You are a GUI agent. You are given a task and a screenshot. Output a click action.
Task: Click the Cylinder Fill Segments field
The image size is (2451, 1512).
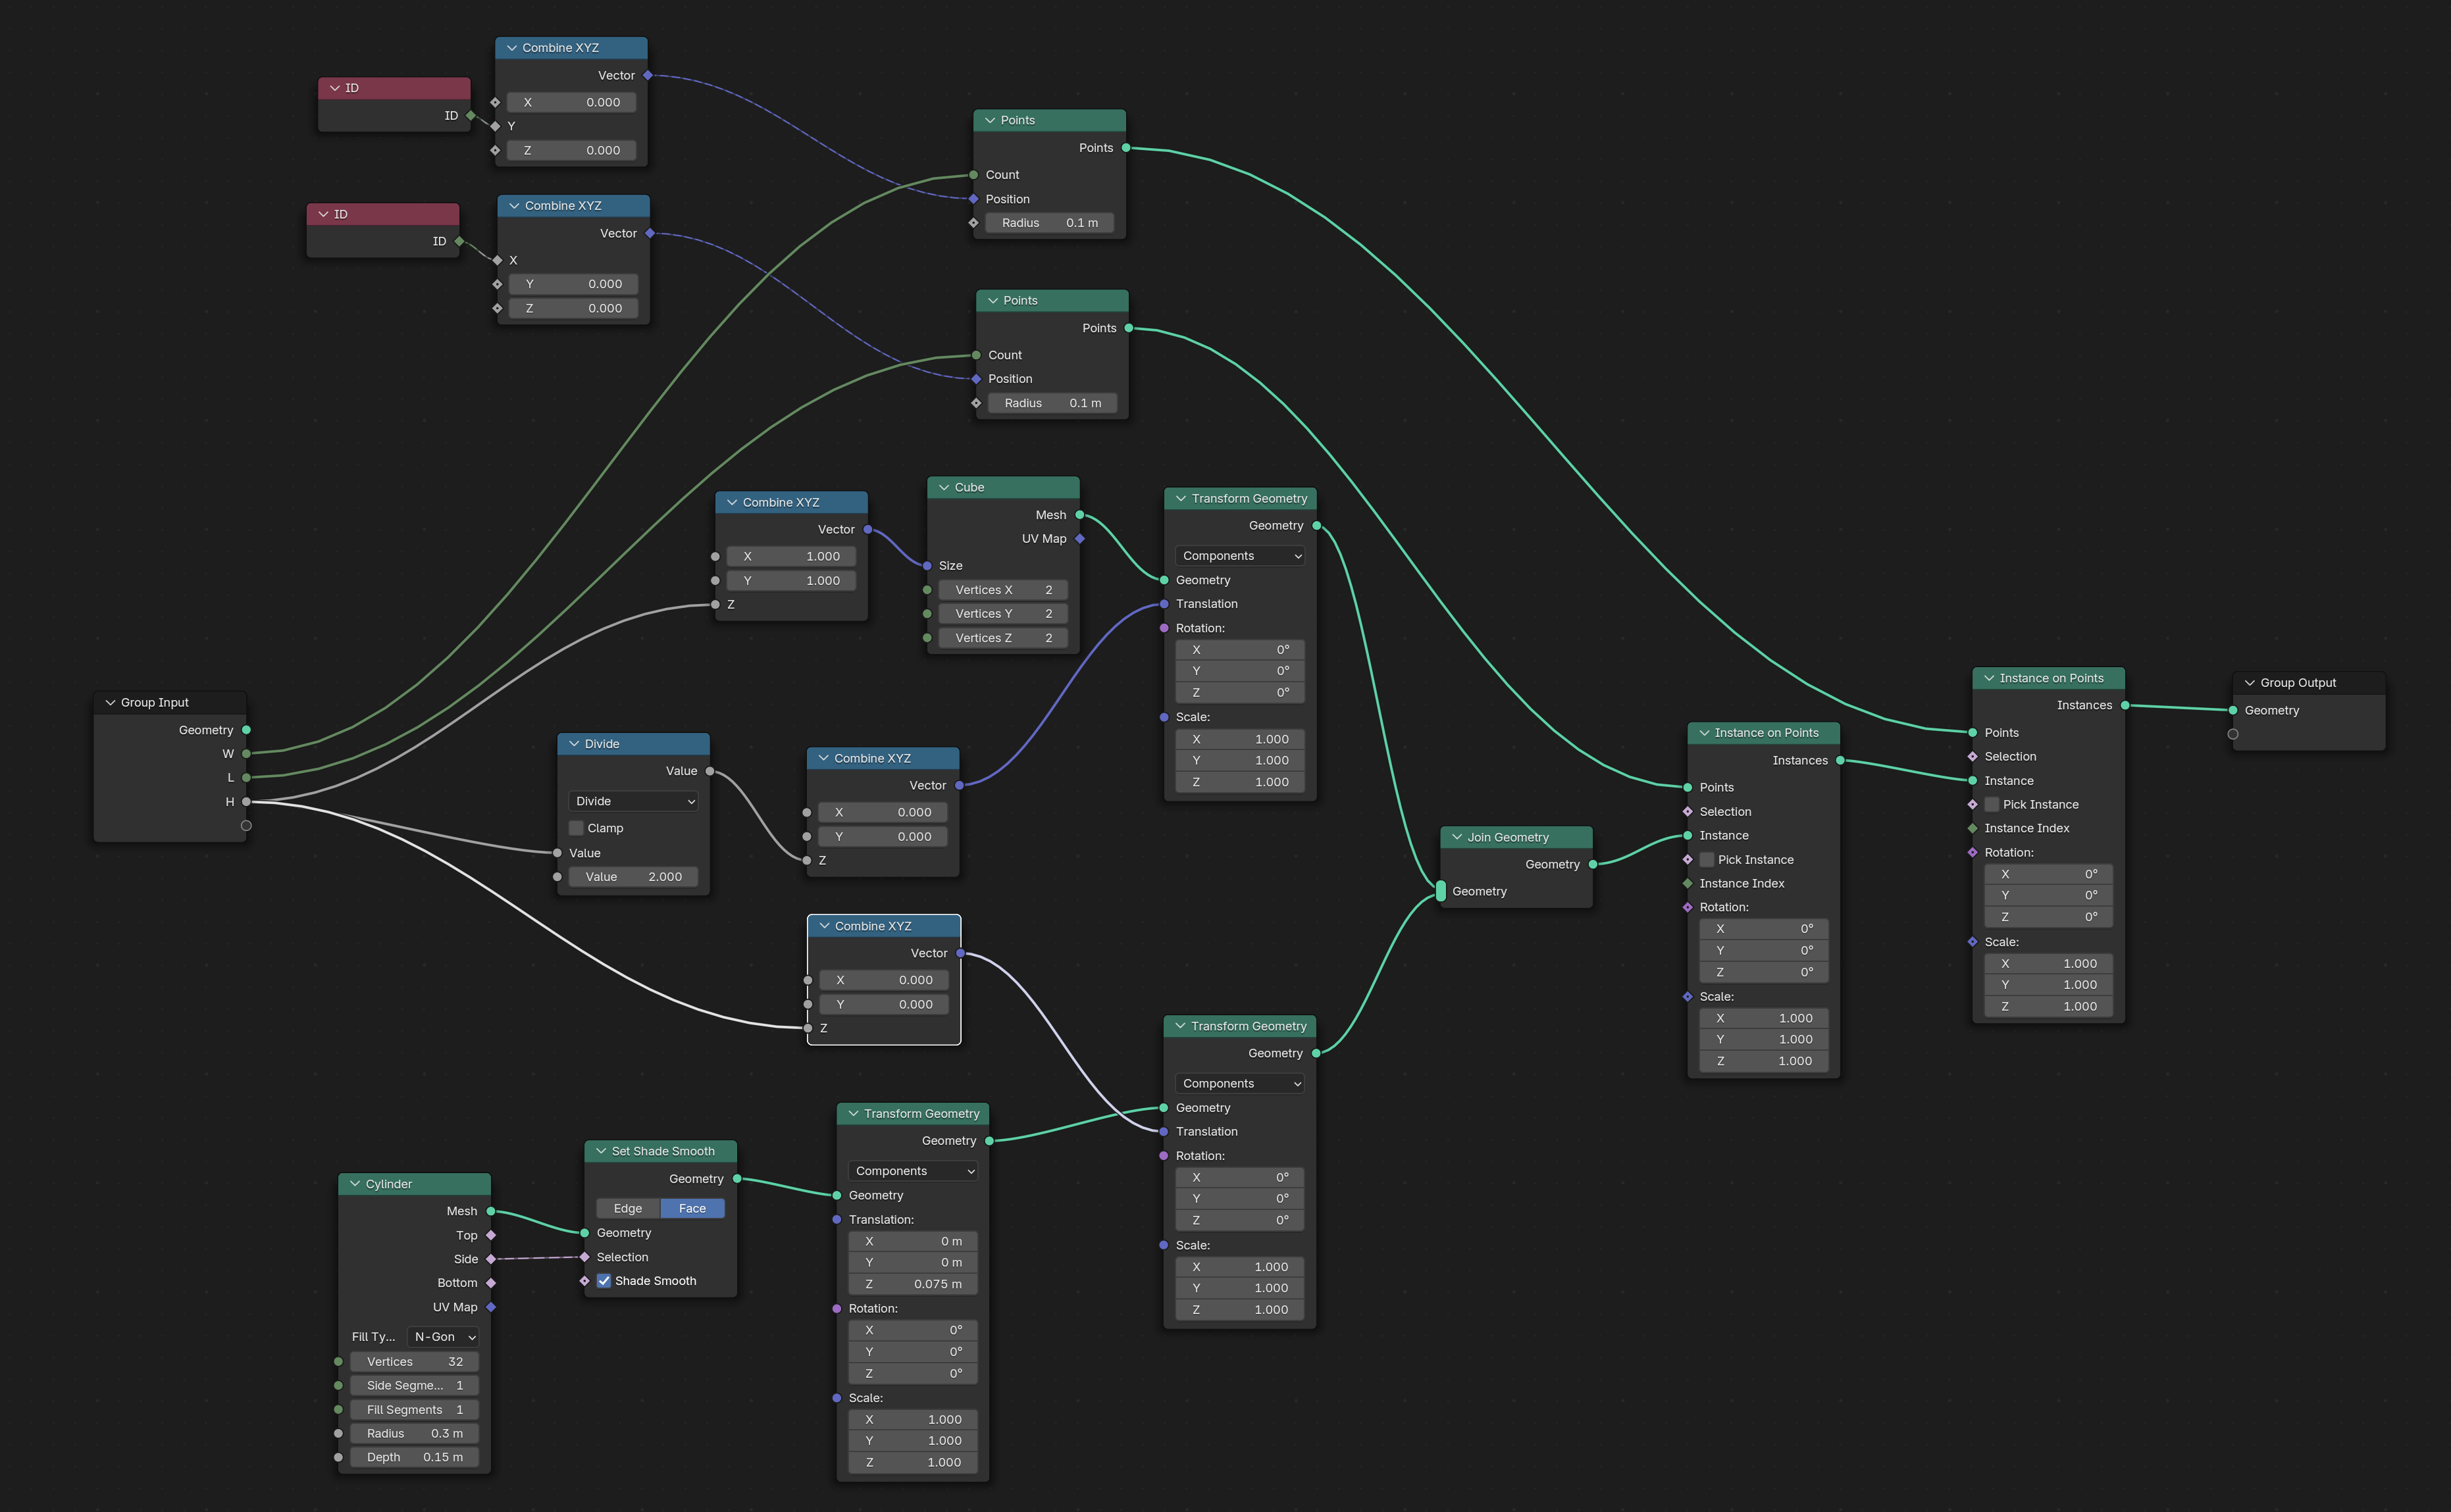[414, 1410]
